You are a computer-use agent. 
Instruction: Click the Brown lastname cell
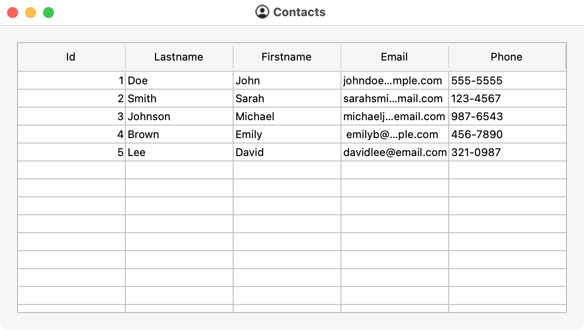click(179, 135)
